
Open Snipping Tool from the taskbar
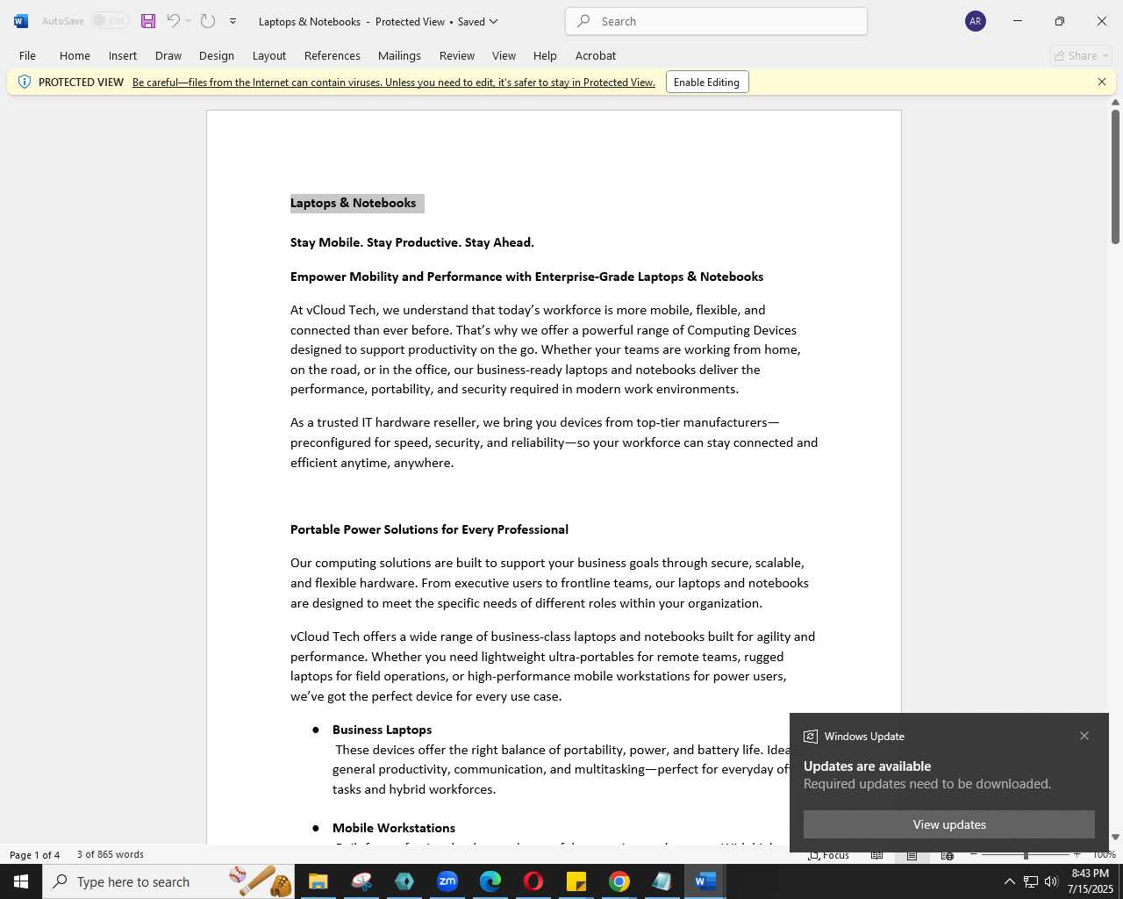(361, 881)
